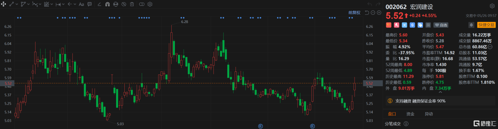498x129 pixels.
Task: Toggle hide all drawings eye icon
Action: pos(124,4)
